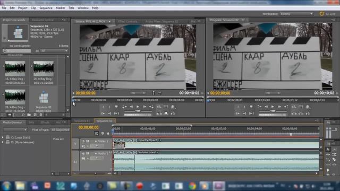This screenshot has height=191, width=340.
Task: Set In point in the Program monitor
Action: pyautogui.click(x=239, y=107)
